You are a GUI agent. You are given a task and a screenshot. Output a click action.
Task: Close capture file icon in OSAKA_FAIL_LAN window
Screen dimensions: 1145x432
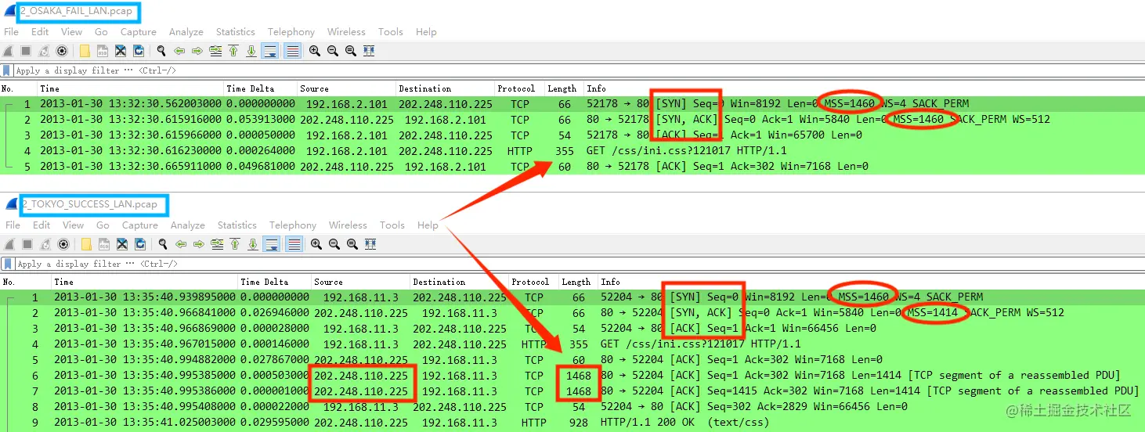120,51
